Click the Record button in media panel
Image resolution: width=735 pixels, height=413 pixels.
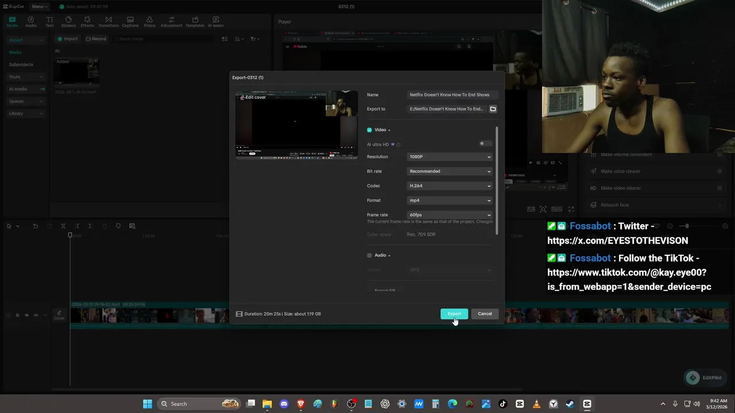pyautogui.click(x=96, y=39)
